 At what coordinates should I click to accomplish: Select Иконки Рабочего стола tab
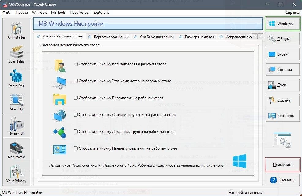tap(60, 36)
